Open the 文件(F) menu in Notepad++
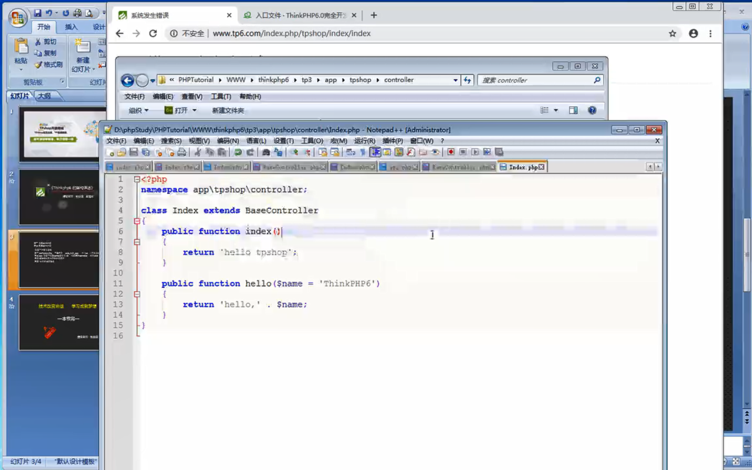The width and height of the screenshot is (752, 470). (116, 141)
